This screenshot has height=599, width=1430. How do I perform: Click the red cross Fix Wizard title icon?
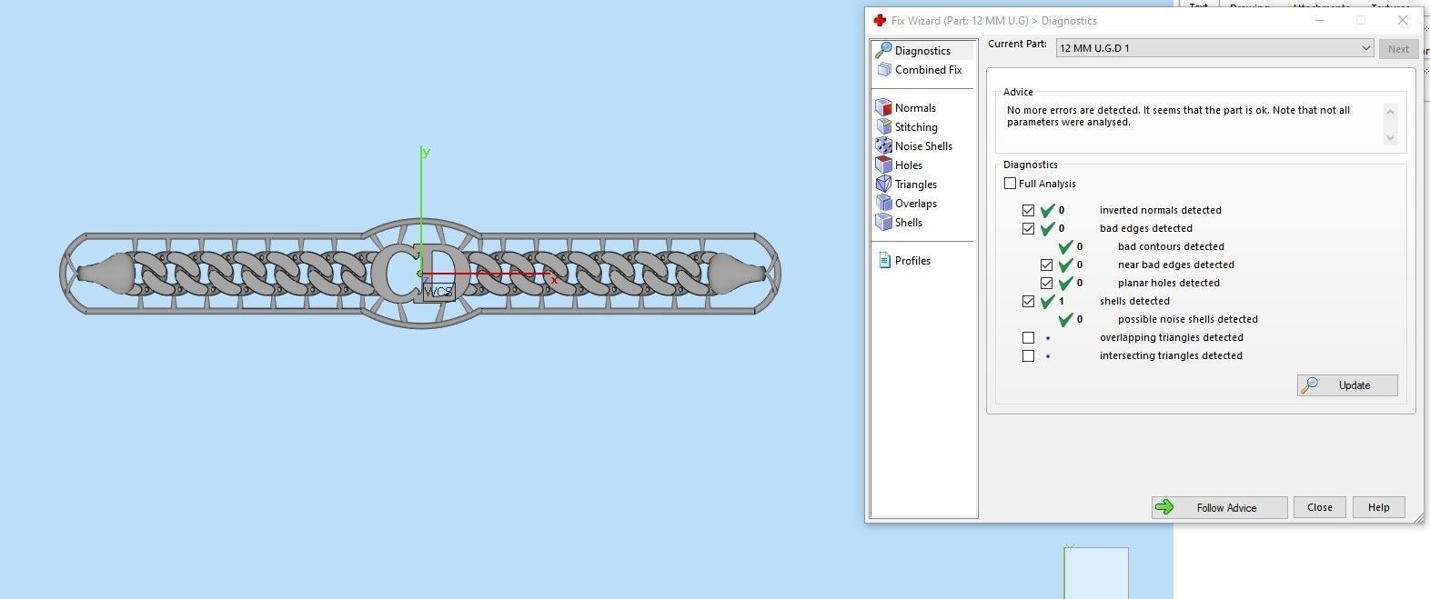click(x=880, y=20)
